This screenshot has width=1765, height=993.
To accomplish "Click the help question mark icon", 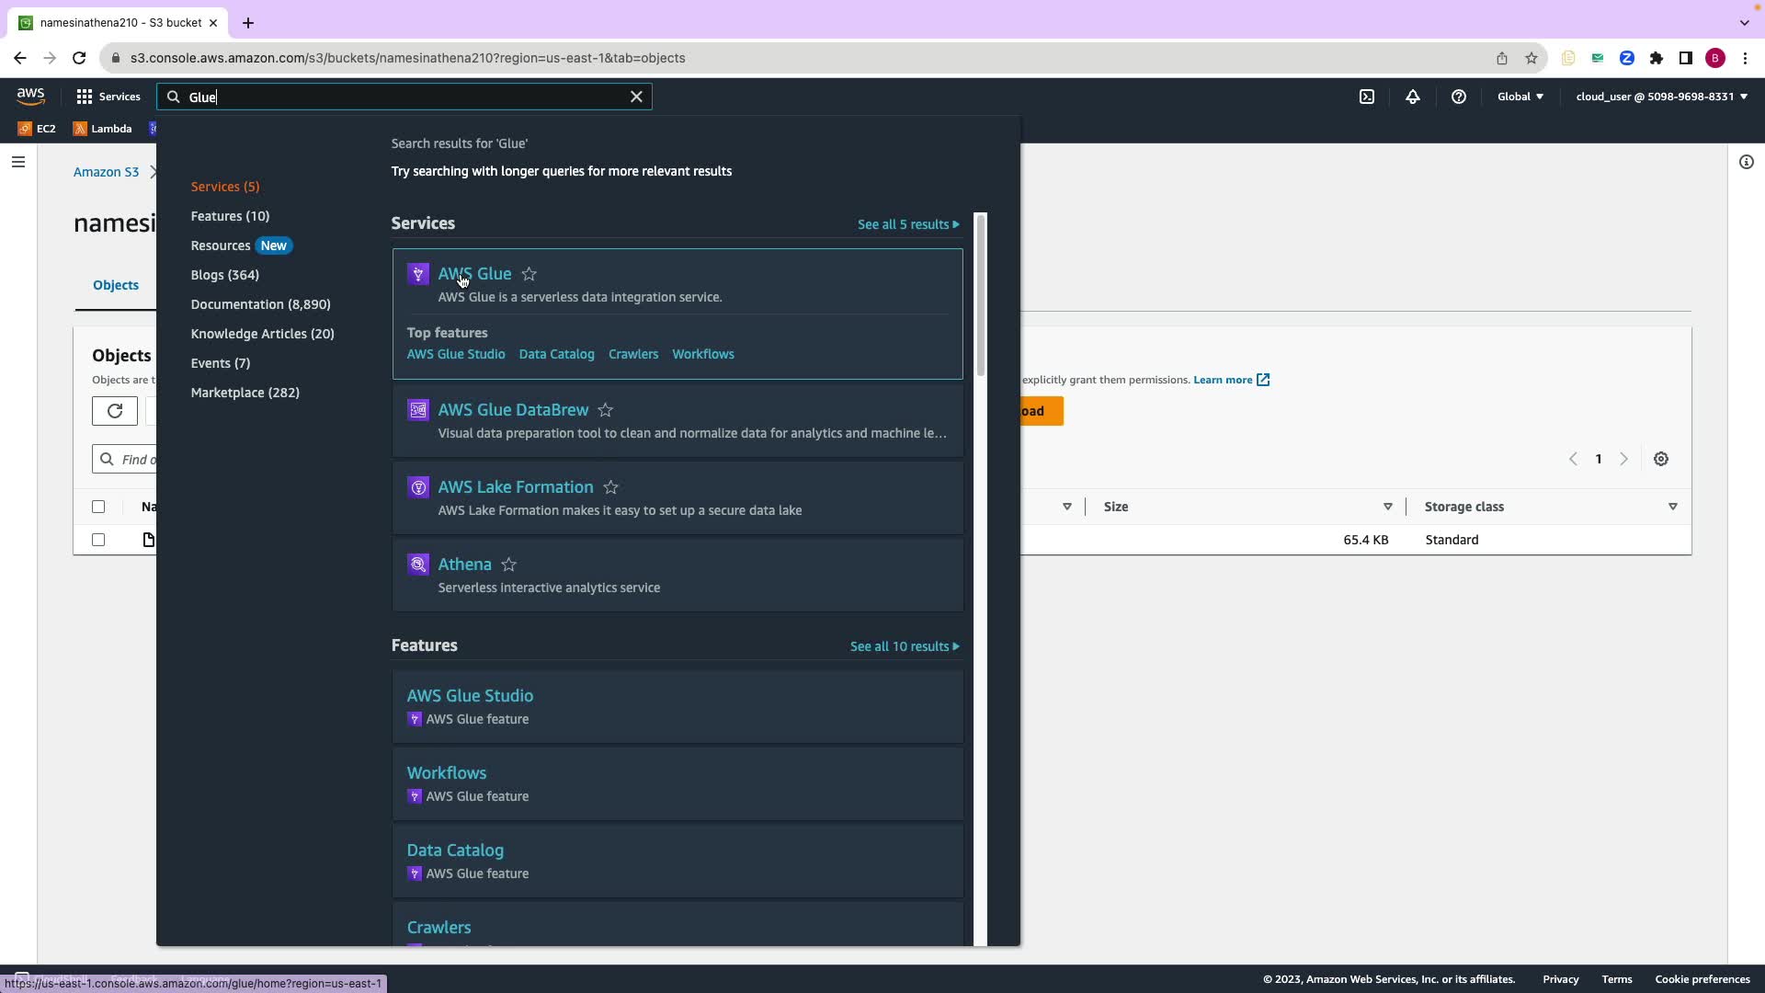I will (x=1459, y=97).
